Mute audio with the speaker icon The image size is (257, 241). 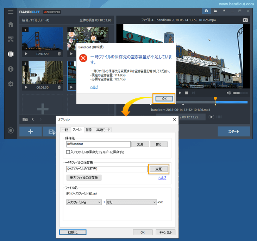[228, 93]
